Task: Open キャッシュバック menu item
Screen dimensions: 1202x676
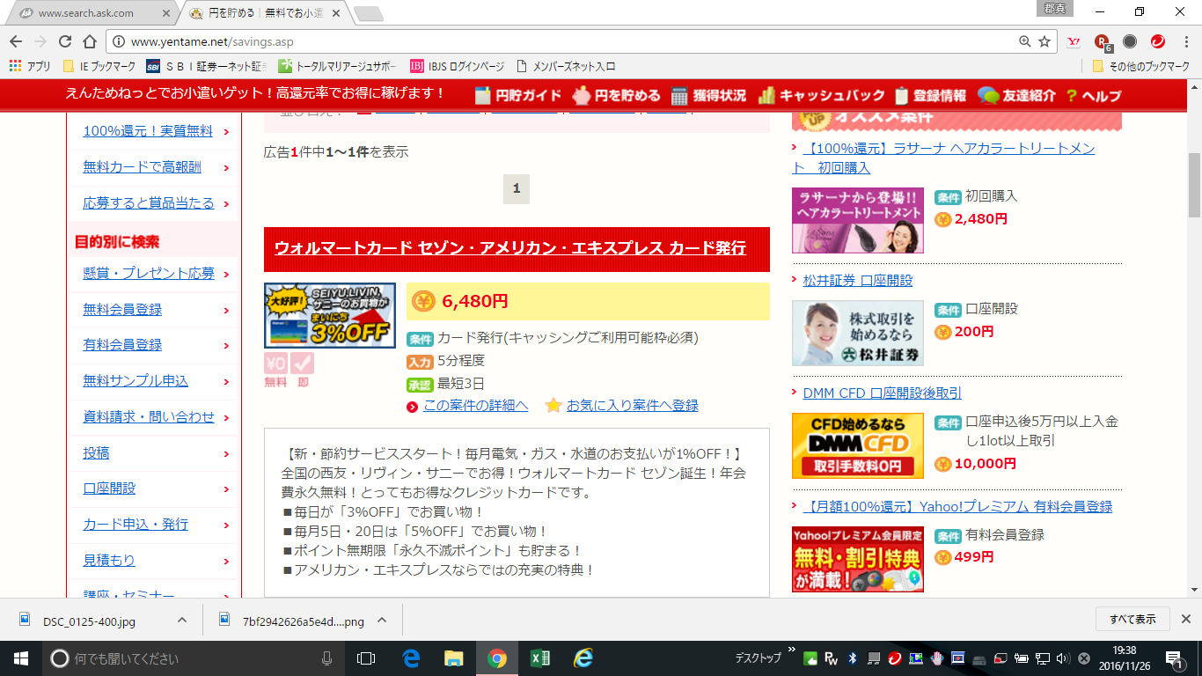Action: pos(822,95)
